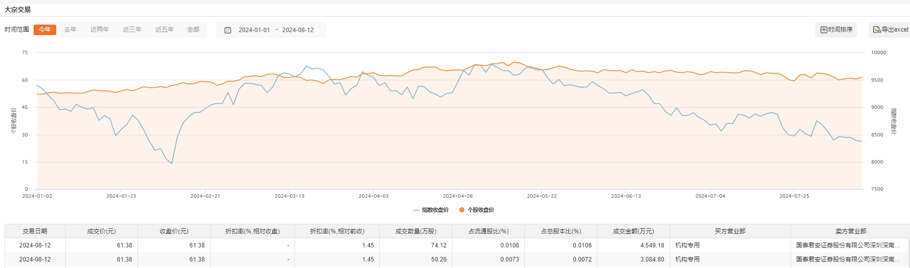This screenshot has height=268, width=910.
Task: Switch to the 近五年 range
Action: (x=165, y=30)
